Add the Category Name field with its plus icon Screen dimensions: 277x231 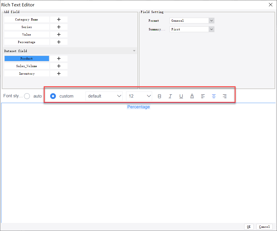[x=59, y=19]
